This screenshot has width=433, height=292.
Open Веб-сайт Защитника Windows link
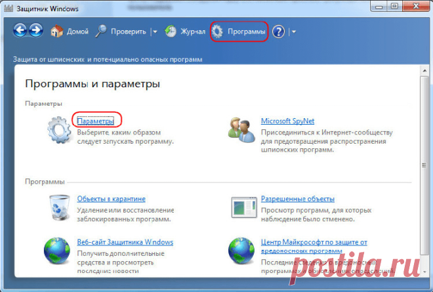(125, 242)
